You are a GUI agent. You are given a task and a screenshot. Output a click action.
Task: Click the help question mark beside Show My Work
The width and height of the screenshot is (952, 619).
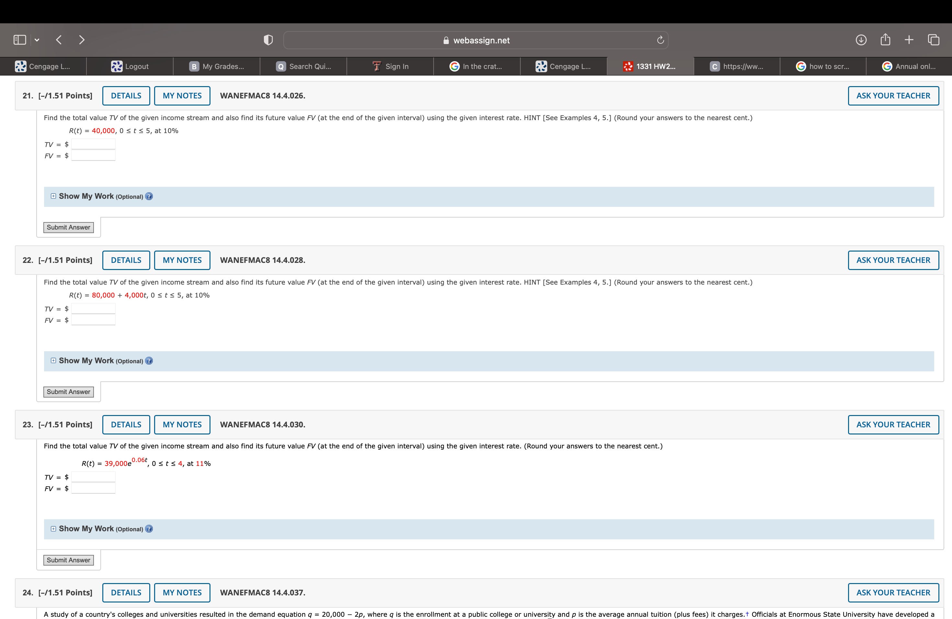pos(149,196)
